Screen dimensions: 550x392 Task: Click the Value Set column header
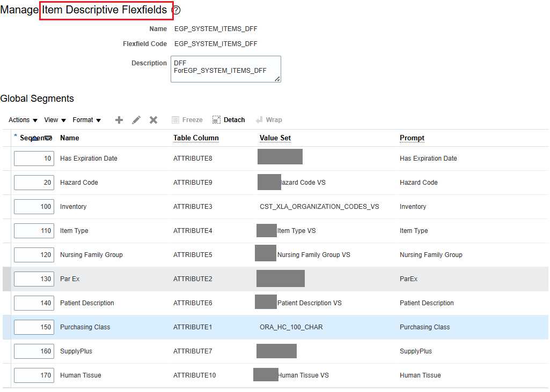[275, 138]
